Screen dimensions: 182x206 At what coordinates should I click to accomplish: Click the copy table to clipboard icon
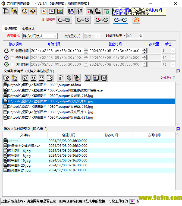(90, 11)
